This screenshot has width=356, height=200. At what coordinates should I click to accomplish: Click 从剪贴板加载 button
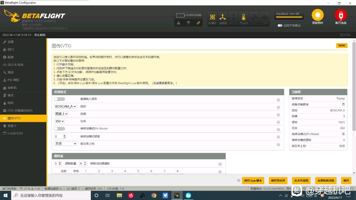(x=326, y=180)
